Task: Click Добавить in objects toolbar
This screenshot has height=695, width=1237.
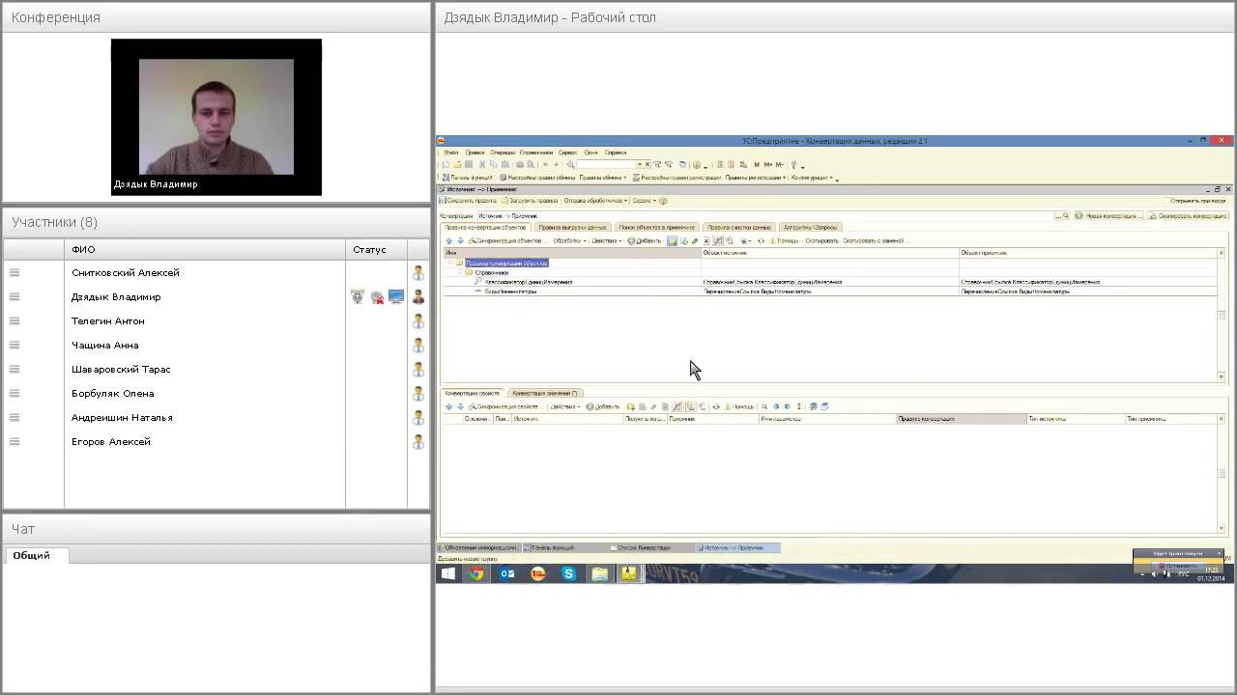Action: pos(645,241)
